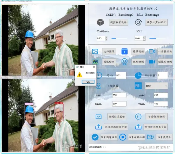This screenshot has height=154, width=175.
Task: Click the blue ALL icon
Action: (x=138, y=86)
